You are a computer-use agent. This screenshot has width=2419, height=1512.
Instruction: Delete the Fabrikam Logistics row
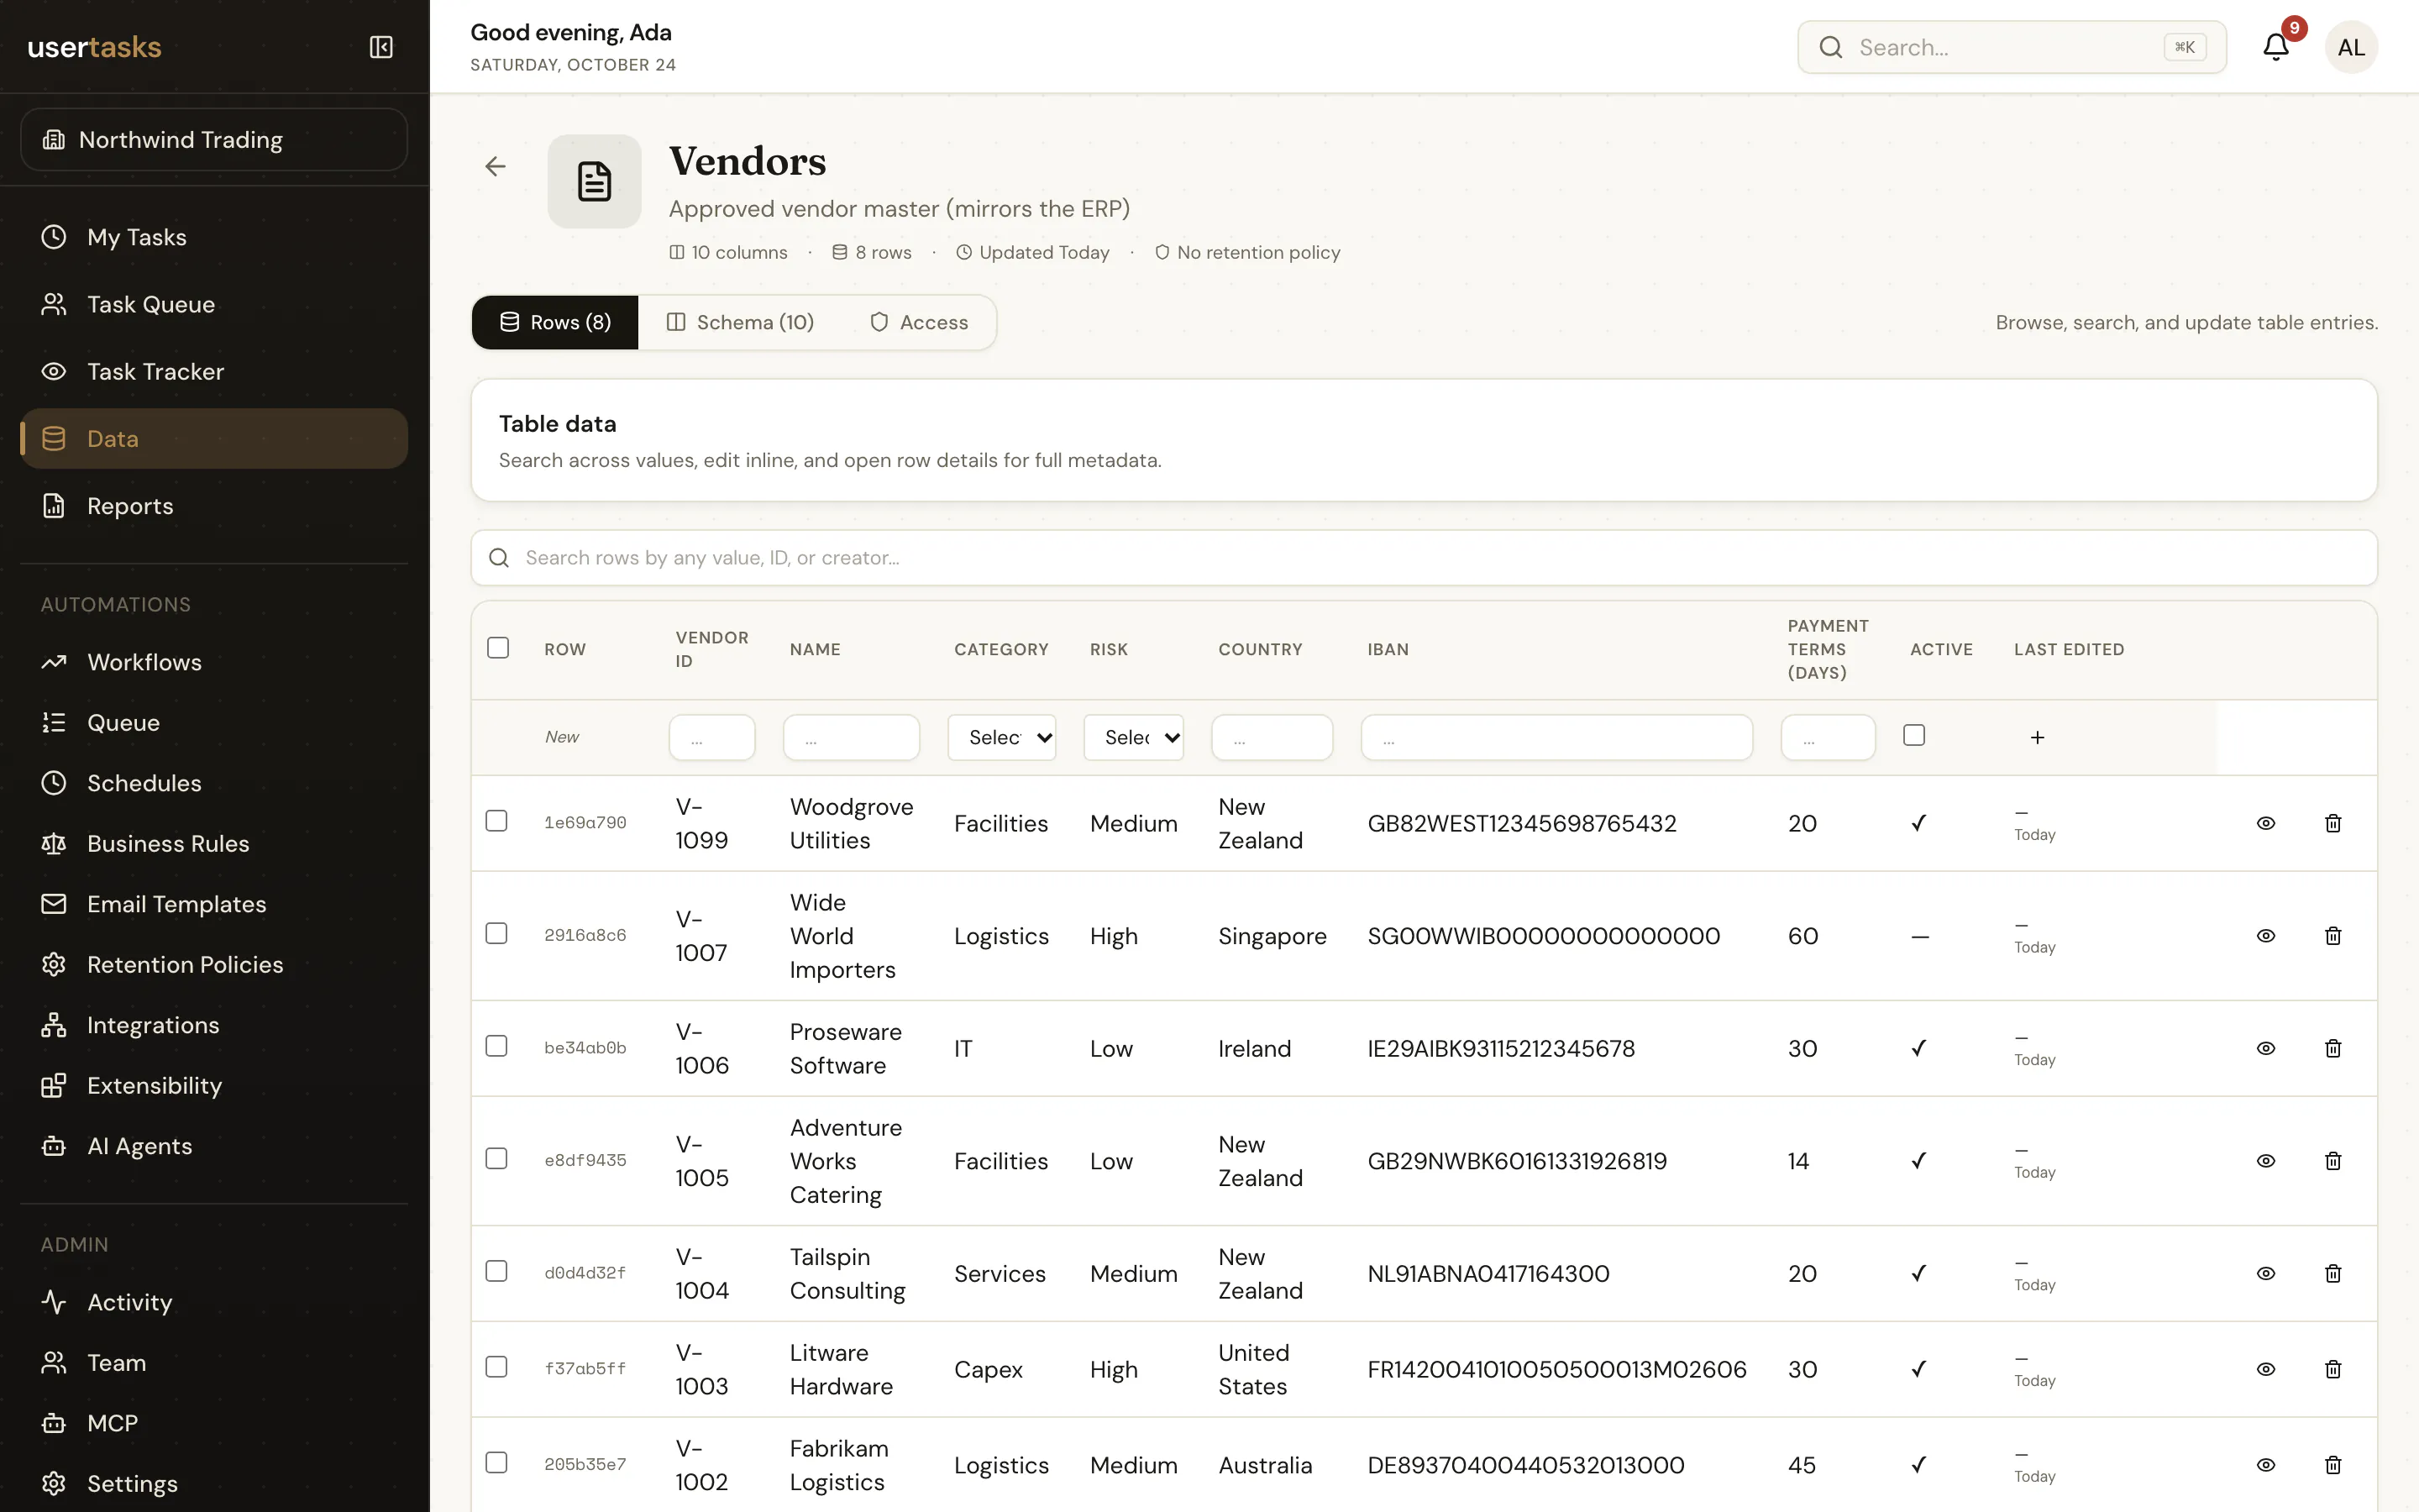click(2333, 1465)
